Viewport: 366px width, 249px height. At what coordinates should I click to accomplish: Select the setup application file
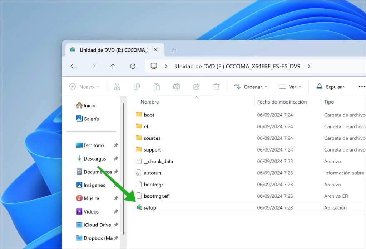(x=250, y=207)
